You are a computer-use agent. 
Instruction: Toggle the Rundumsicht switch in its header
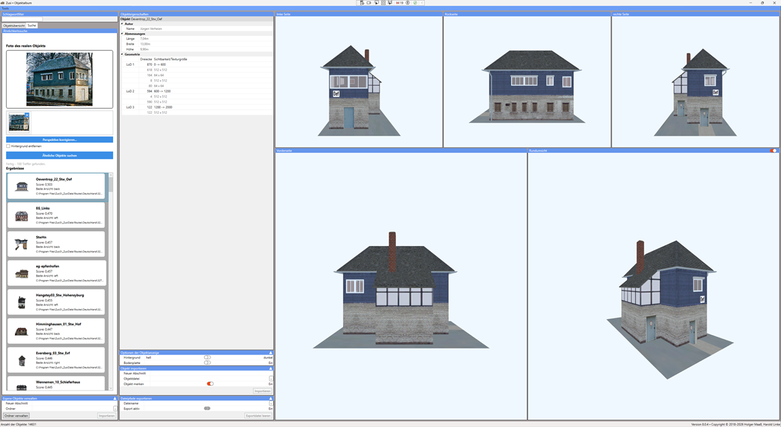[773, 150]
